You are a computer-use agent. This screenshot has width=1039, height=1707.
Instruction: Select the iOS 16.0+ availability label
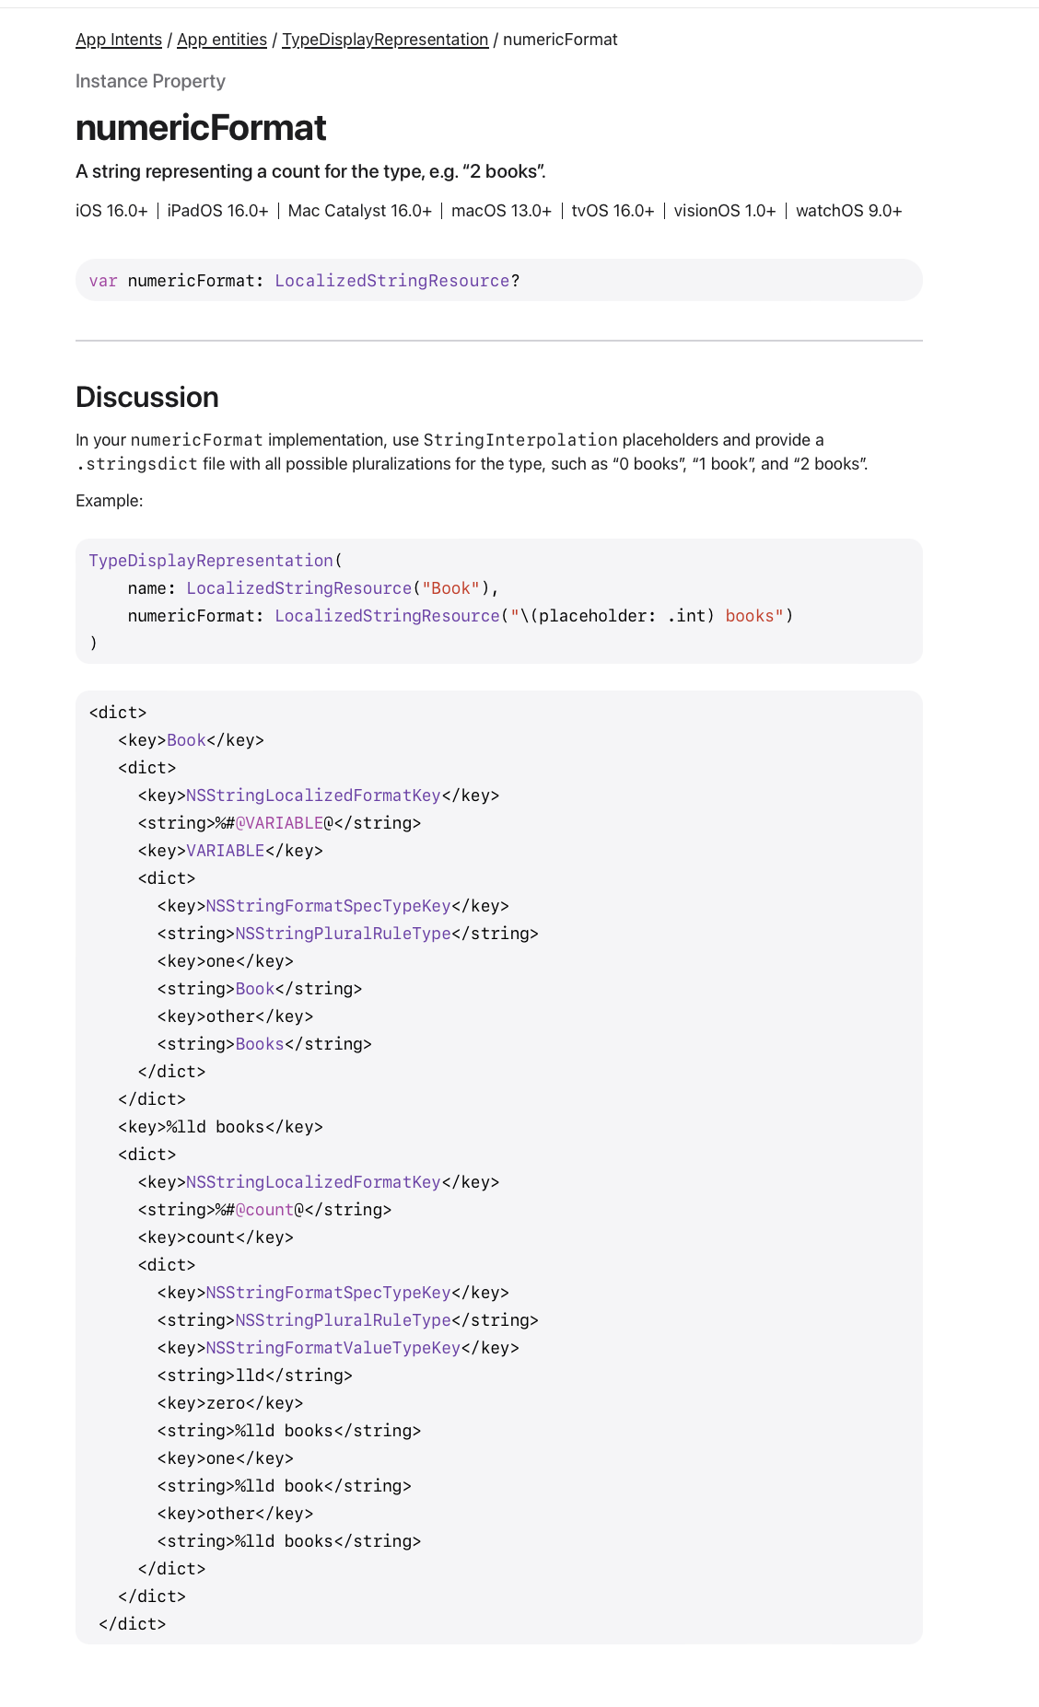click(x=111, y=211)
